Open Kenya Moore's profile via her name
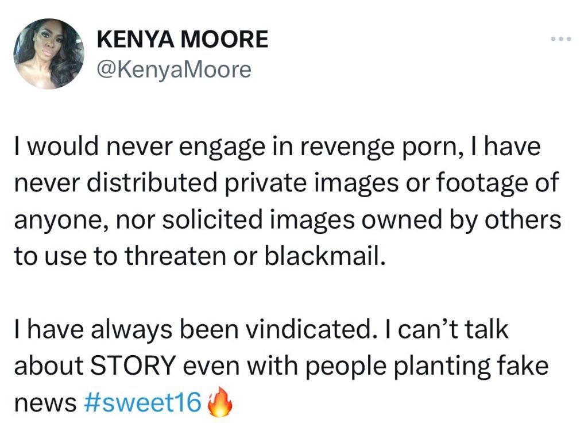The height and width of the screenshot is (427, 588). point(183,39)
